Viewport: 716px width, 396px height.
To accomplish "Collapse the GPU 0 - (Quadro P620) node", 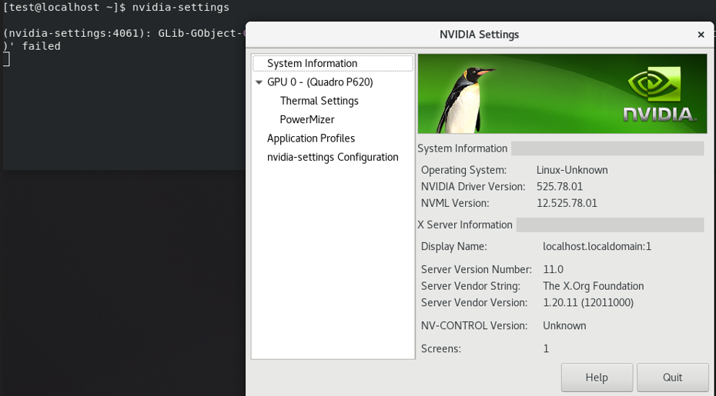I will tap(259, 82).
